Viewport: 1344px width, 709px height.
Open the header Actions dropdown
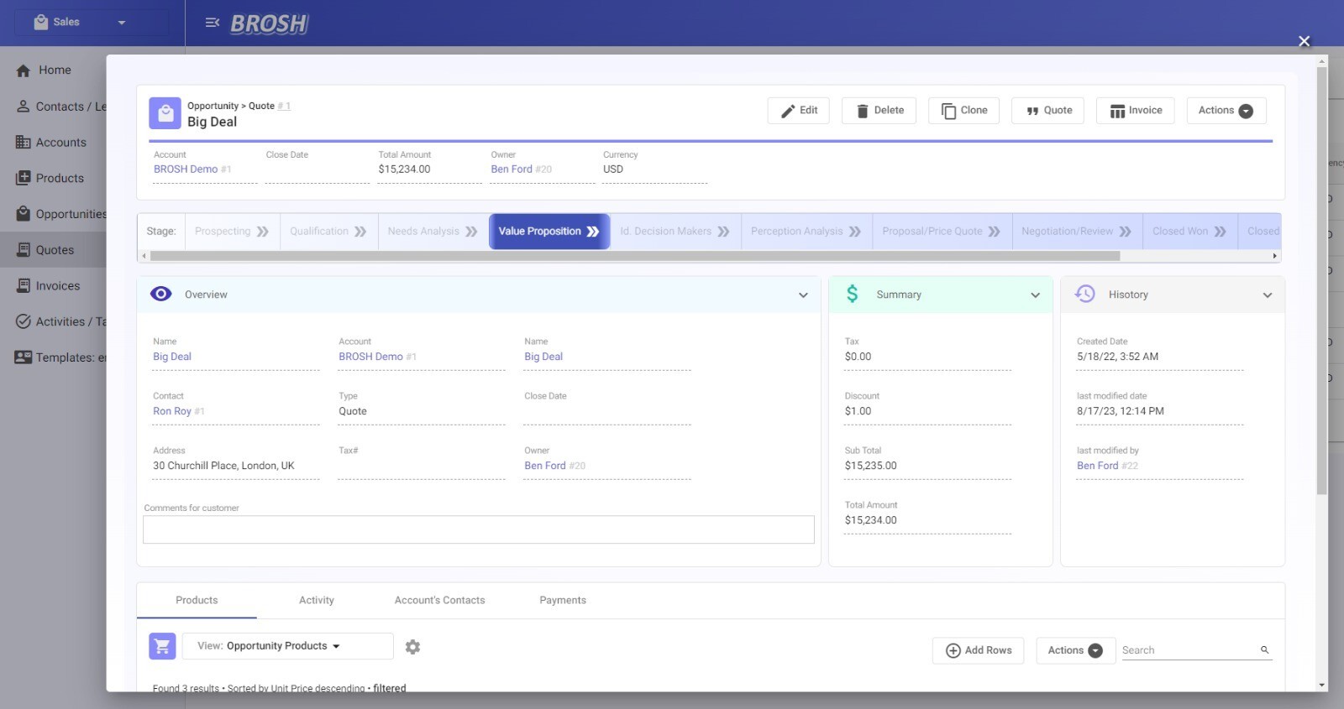pos(1226,111)
